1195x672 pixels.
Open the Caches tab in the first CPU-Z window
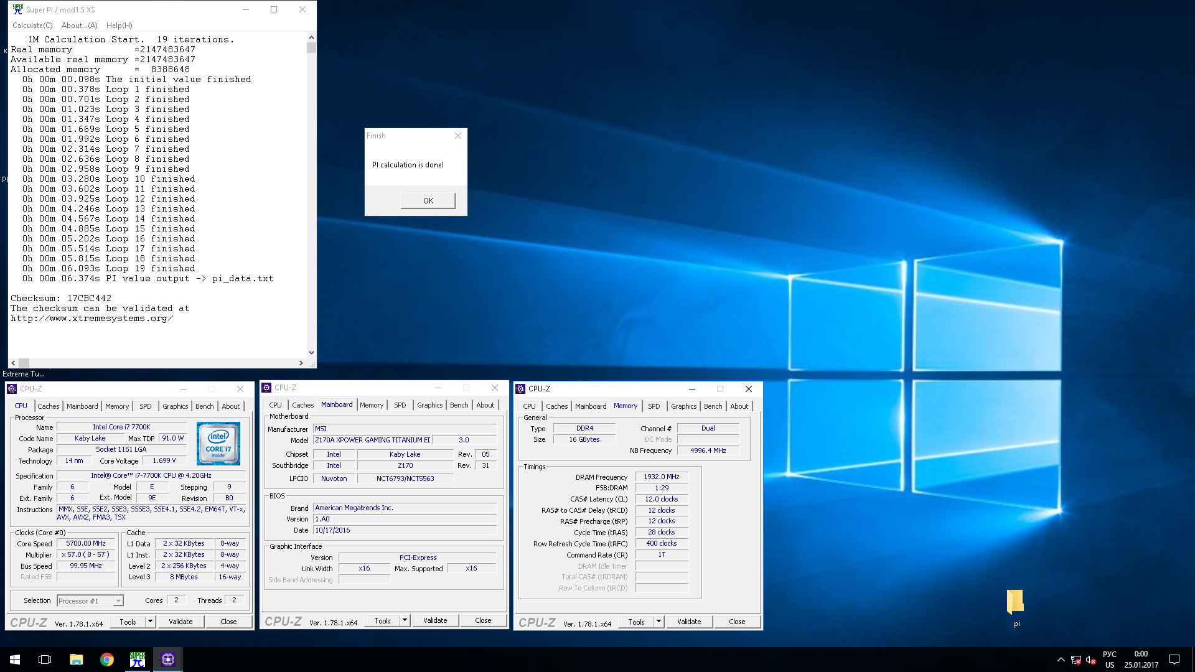49,406
